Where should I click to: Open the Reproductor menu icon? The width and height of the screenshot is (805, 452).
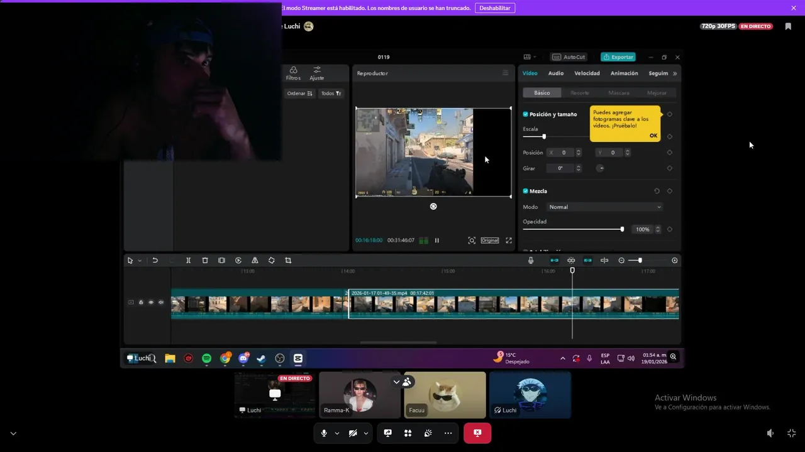(505, 73)
